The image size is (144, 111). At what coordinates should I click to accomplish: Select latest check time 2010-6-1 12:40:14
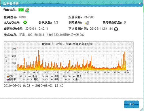pyautogui.click(x=37, y=29)
